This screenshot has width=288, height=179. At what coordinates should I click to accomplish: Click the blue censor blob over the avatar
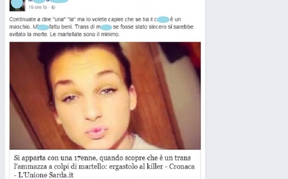pos(17,4)
